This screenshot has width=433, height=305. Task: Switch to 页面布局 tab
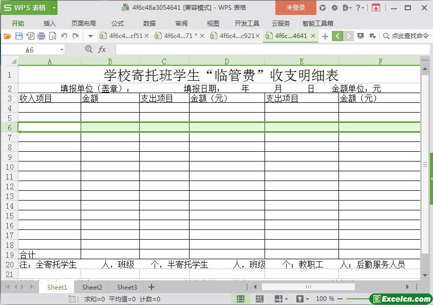click(x=84, y=24)
